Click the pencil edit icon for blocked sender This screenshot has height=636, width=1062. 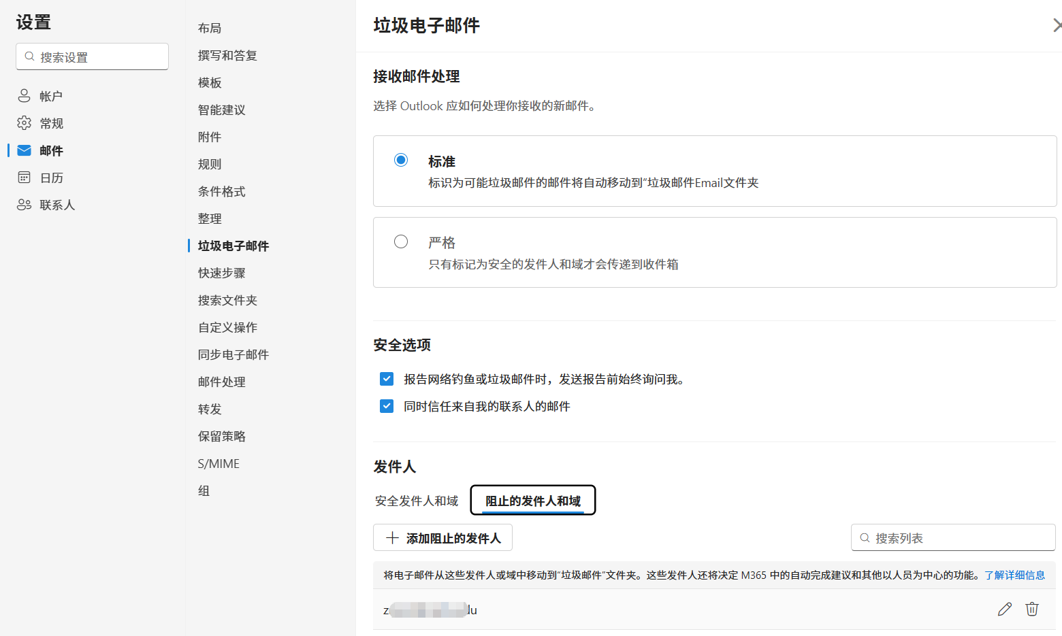(x=1004, y=609)
